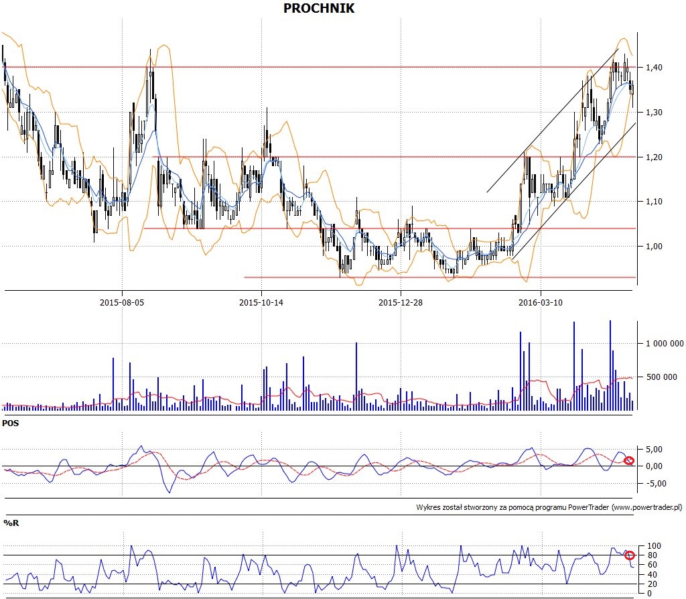Click the 100 level %R label
Image resolution: width=686 pixels, height=599 pixels.
pos(654,546)
